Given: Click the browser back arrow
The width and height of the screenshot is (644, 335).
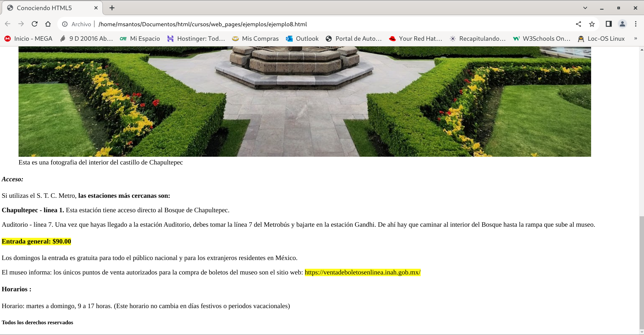Looking at the screenshot, I should pyautogui.click(x=8, y=24).
